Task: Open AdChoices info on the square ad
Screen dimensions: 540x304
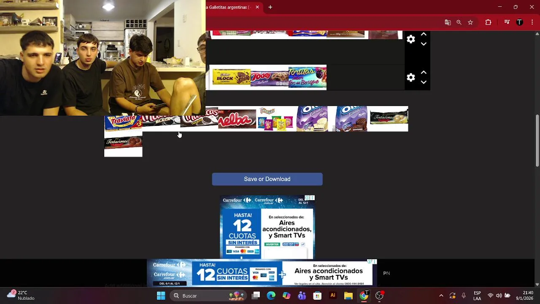Action: (x=308, y=198)
